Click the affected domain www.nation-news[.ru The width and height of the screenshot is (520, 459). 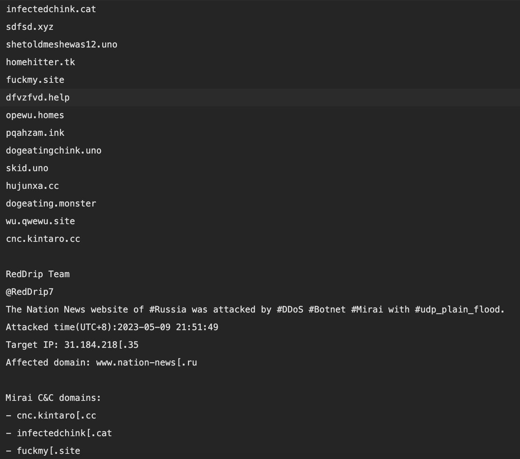tap(146, 363)
